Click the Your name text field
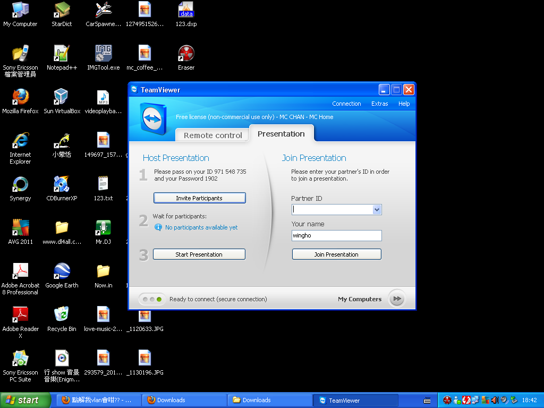Image resolution: width=544 pixels, height=408 pixels. (336, 235)
